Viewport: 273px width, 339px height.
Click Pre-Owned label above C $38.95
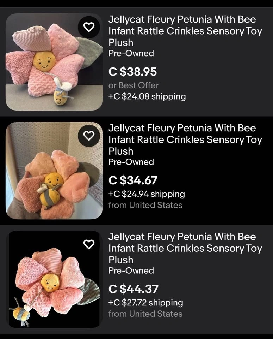[131, 53]
